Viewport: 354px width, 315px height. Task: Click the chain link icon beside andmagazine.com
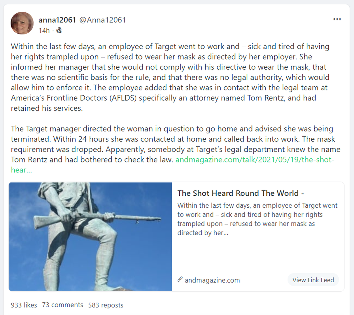pyautogui.click(x=180, y=279)
